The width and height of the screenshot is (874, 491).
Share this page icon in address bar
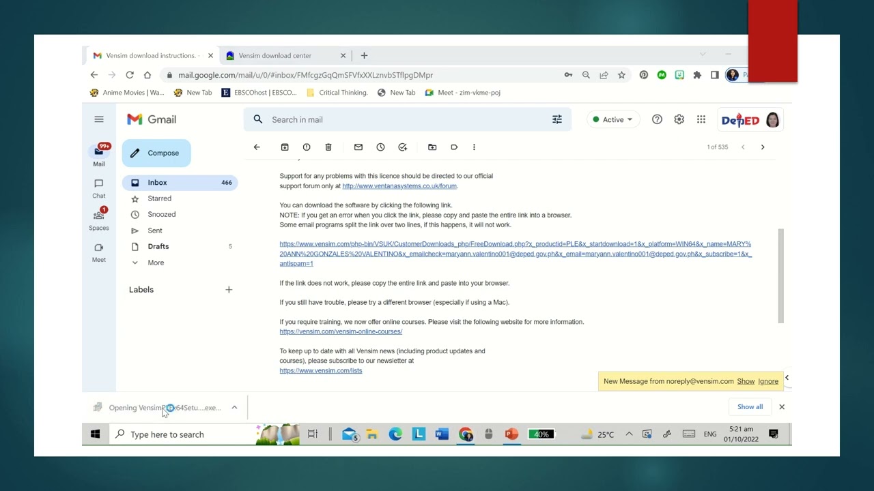pyautogui.click(x=604, y=75)
